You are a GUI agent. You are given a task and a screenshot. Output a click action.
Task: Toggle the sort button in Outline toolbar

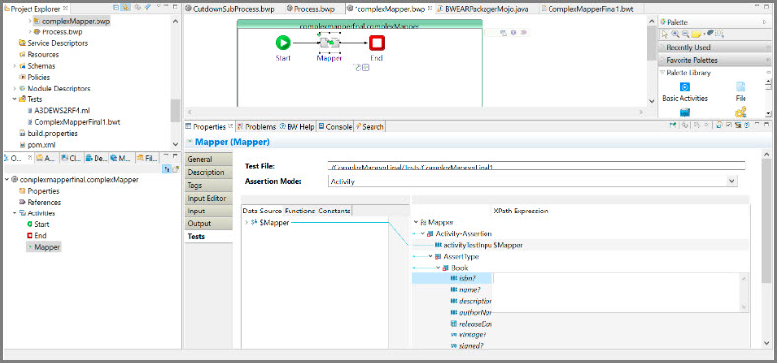(x=167, y=170)
